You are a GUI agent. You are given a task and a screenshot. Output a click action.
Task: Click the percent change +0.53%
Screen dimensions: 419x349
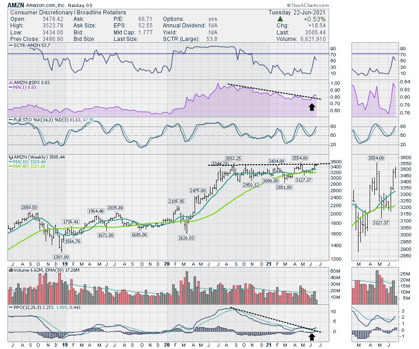[315, 19]
